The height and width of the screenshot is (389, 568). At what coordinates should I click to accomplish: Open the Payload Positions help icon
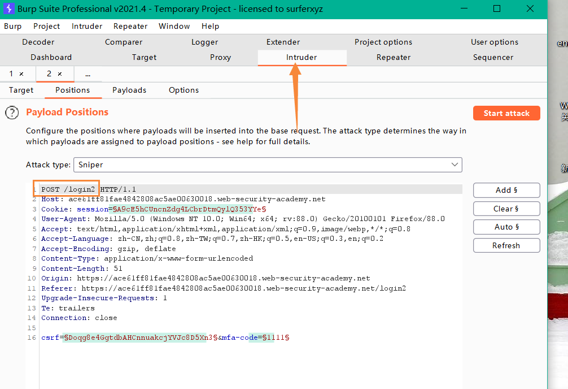point(12,113)
